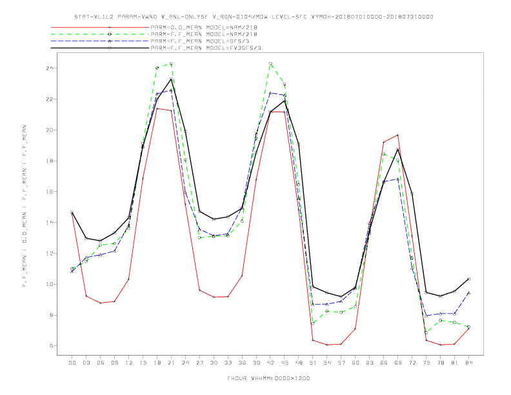Viewport: 511px width, 395px height.
Task: Click x-axis tick label 63
Action: tap(370, 363)
